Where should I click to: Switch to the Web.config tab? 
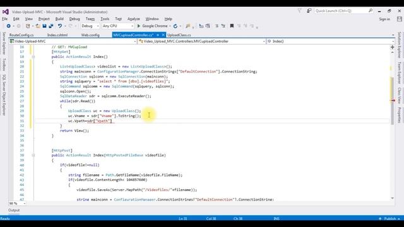click(90, 35)
